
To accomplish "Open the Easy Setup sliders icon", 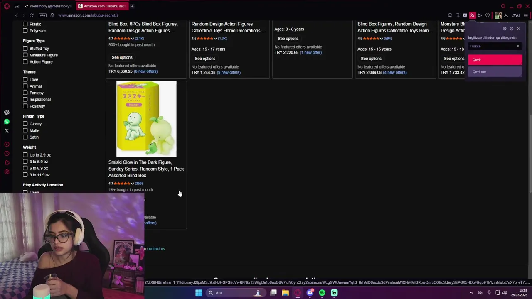I will pos(525,15).
